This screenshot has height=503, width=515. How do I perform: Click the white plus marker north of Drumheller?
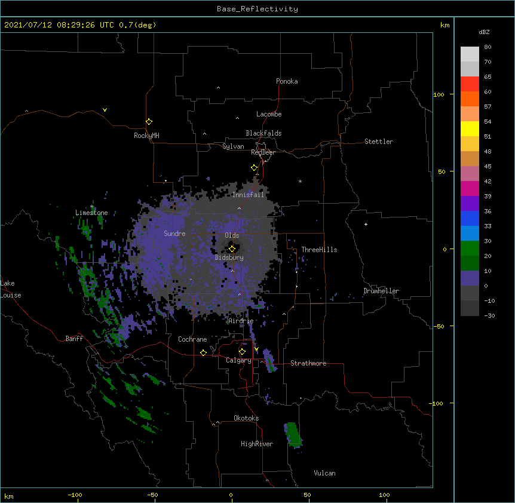point(366,224)
